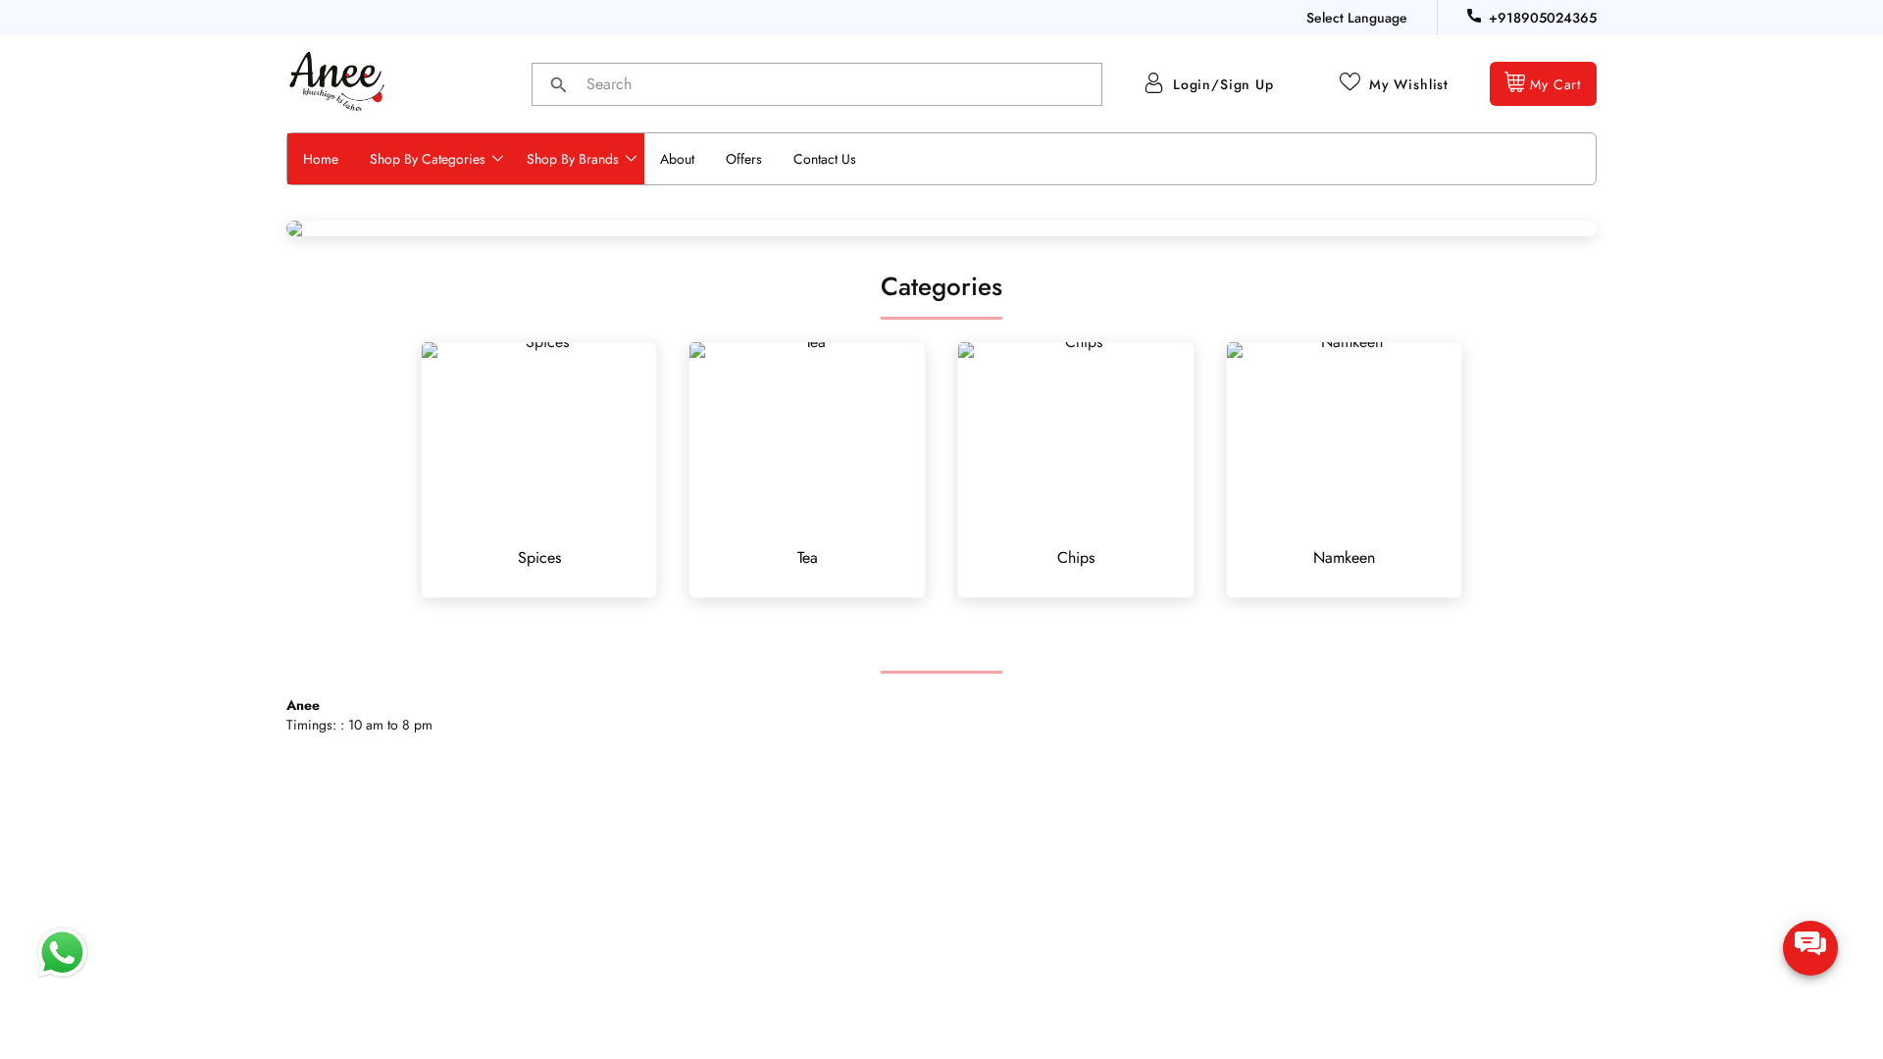Focus the Search input field
The image size is (1883, 1059).
(816, 84)
